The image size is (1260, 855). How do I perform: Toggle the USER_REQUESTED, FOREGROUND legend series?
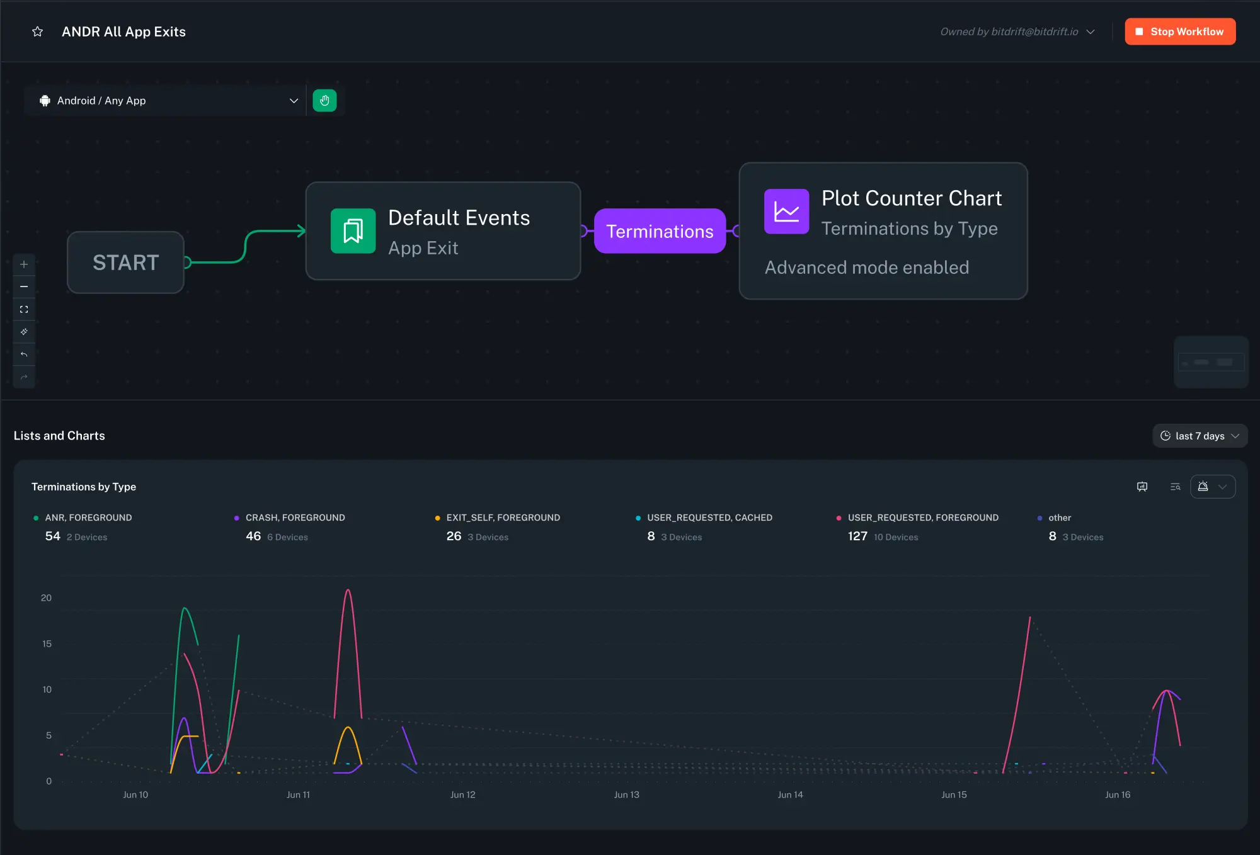tap(923, 518)
